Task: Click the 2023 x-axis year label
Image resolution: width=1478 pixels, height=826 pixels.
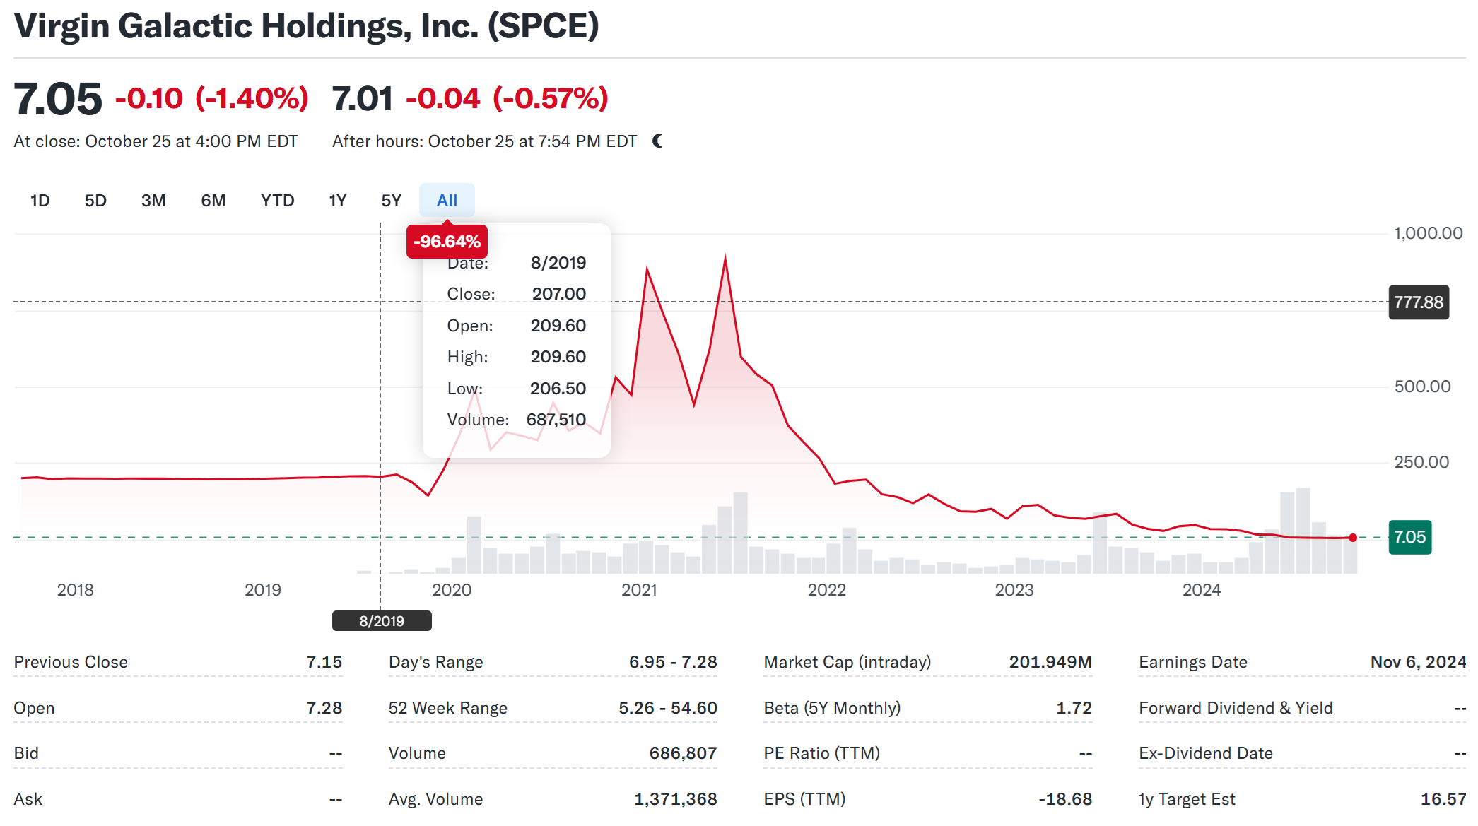Action: click(1014, 590)
